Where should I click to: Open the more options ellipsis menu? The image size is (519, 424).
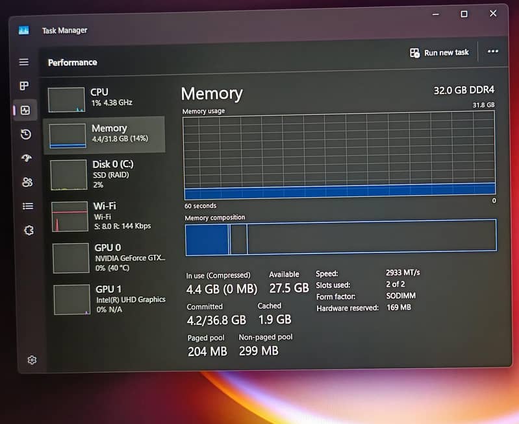493,51
